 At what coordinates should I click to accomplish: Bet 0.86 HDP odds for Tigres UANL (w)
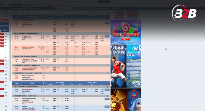click(x=54, y=89)
